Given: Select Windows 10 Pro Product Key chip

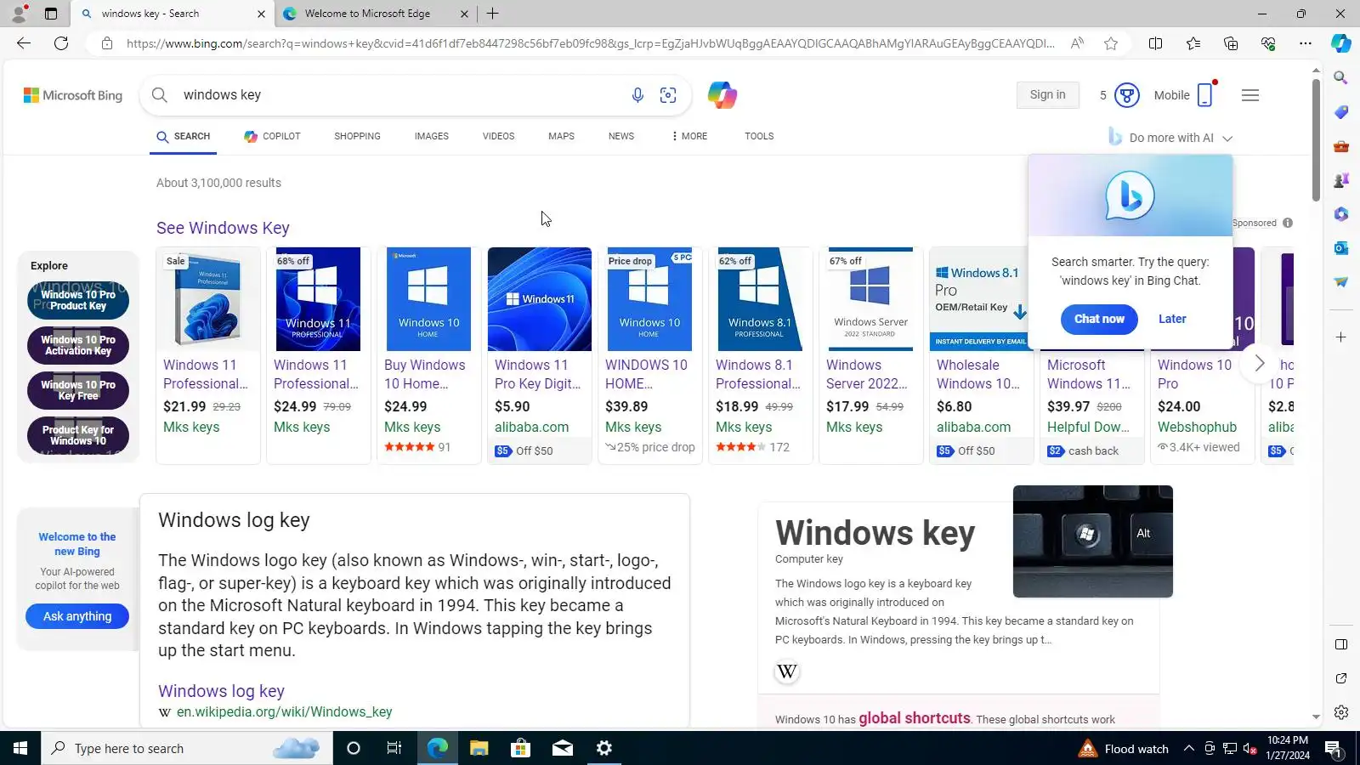Looking at the screenshot, I should tap(78, 300).
